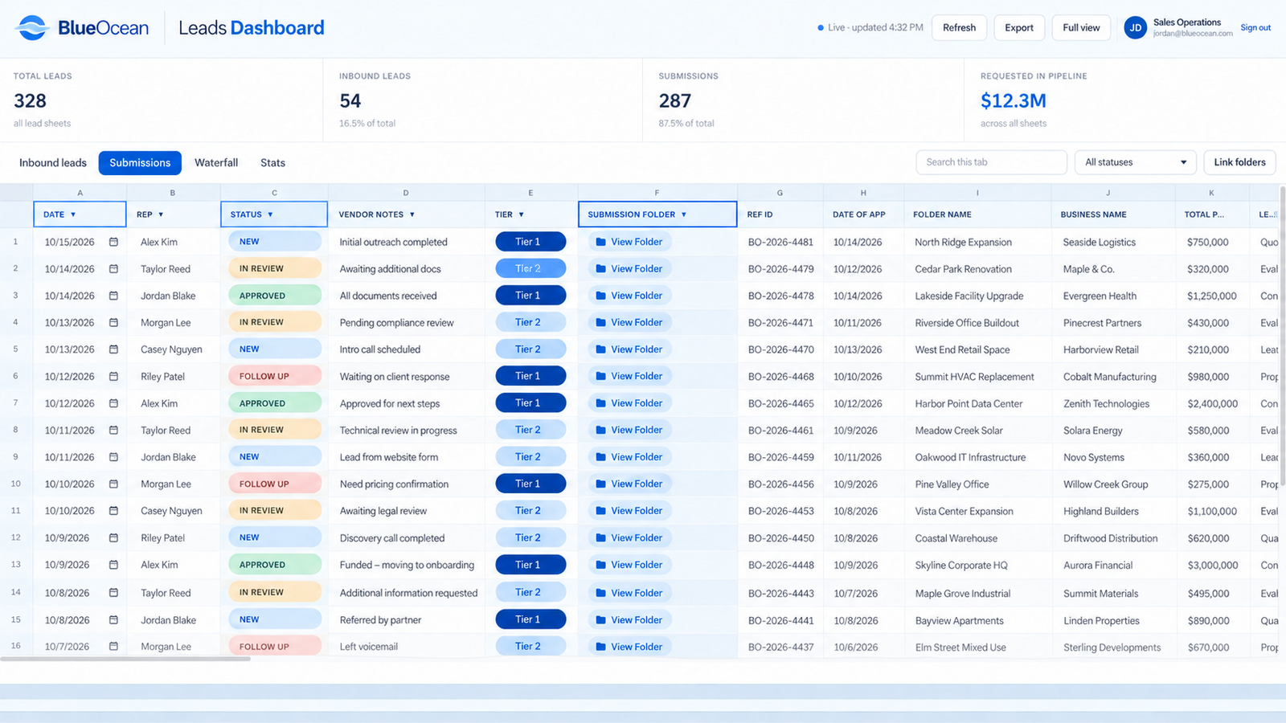1286x723 pixels.
Task: Open Full view
Action: click(x=1081, y=27)
